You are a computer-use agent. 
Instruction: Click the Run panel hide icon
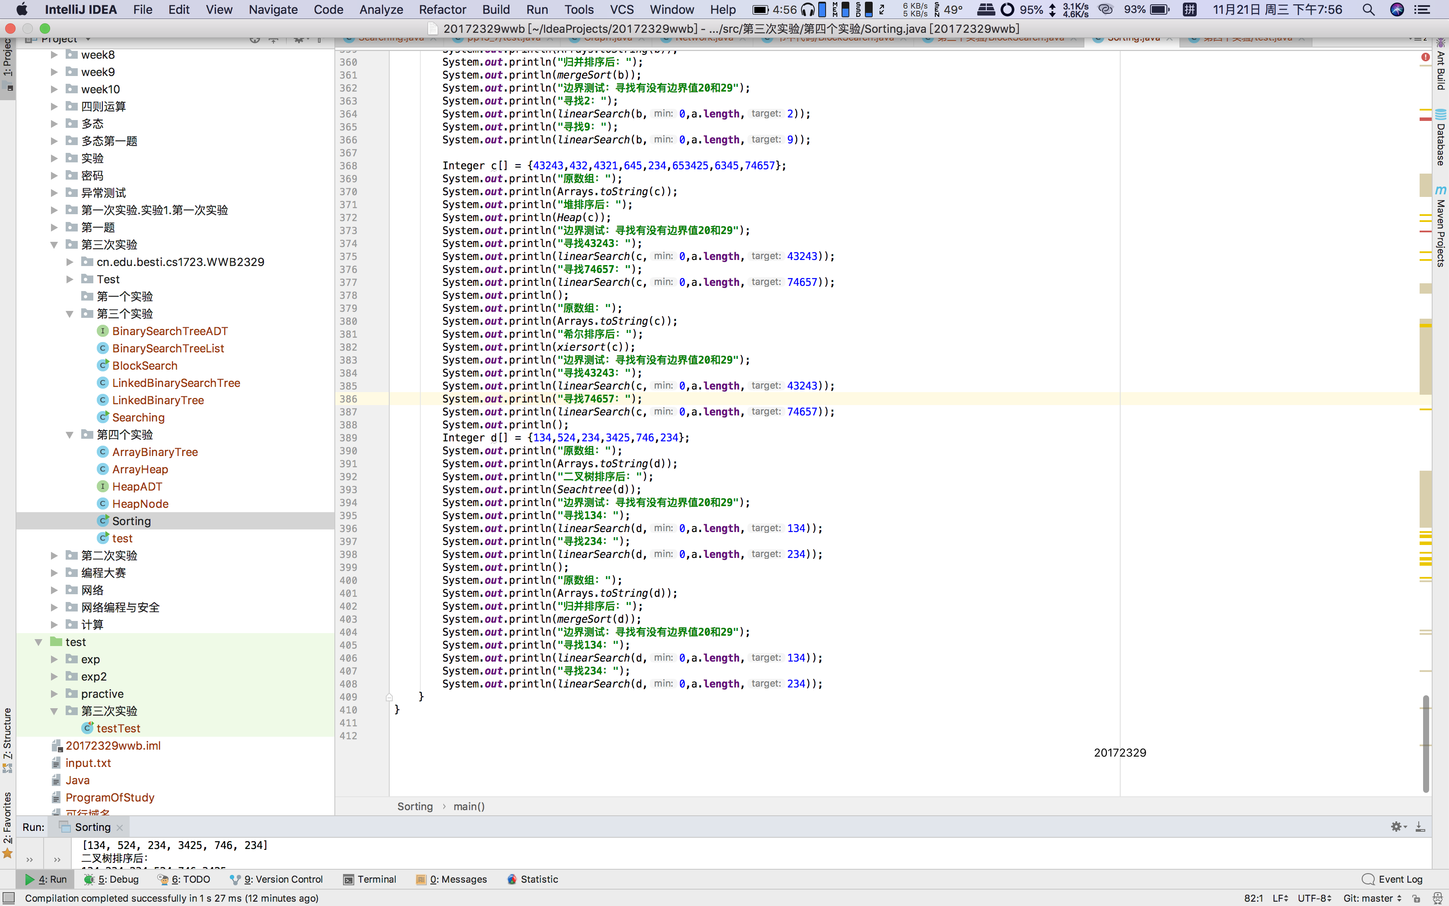[x=1420, y=827]
